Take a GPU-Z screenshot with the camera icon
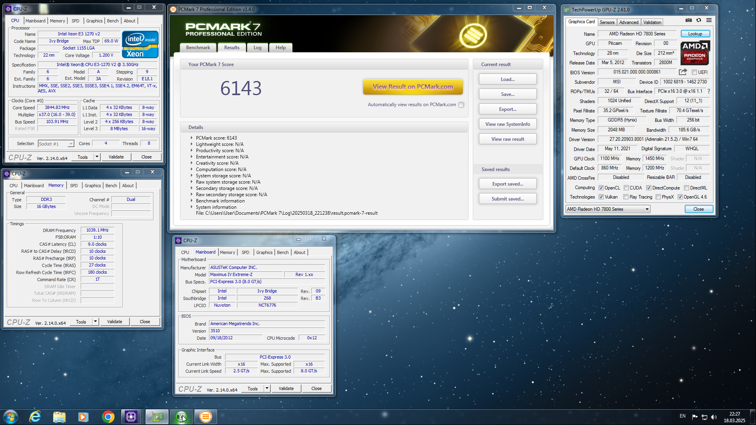The width and height of the screenshot is (756, 425). (x=688, y=20)
